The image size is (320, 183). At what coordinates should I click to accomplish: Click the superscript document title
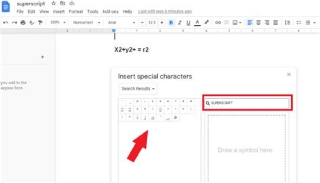31,4
